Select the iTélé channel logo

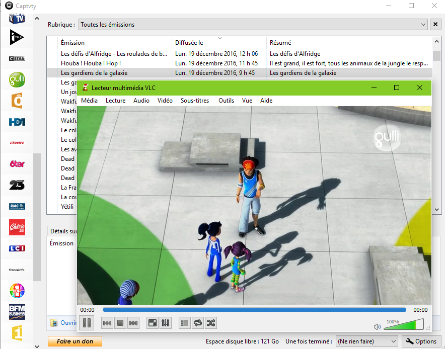click(x=17, y=37)
